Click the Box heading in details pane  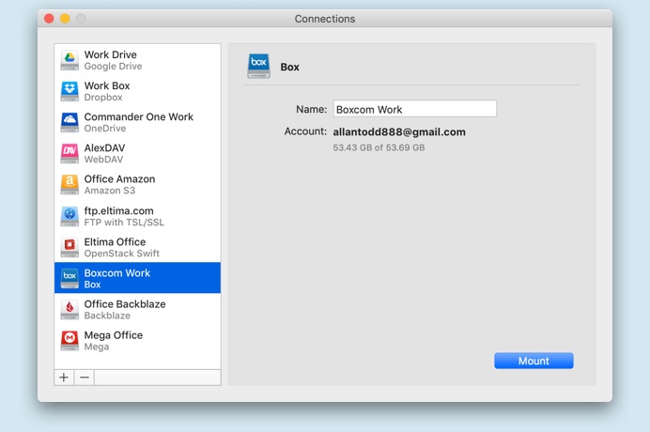point(289,67)
